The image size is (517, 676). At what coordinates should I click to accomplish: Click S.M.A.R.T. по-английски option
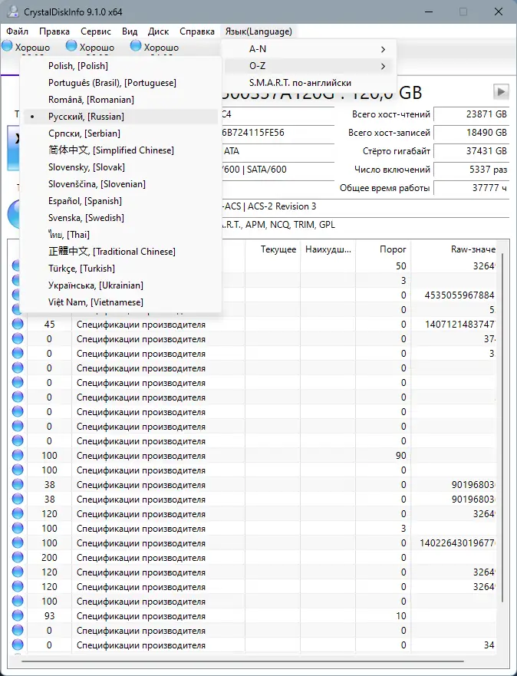(300, 83)
